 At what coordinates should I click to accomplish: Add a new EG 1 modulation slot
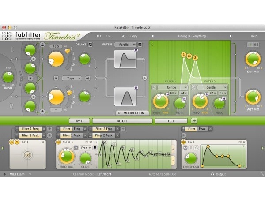184,135
